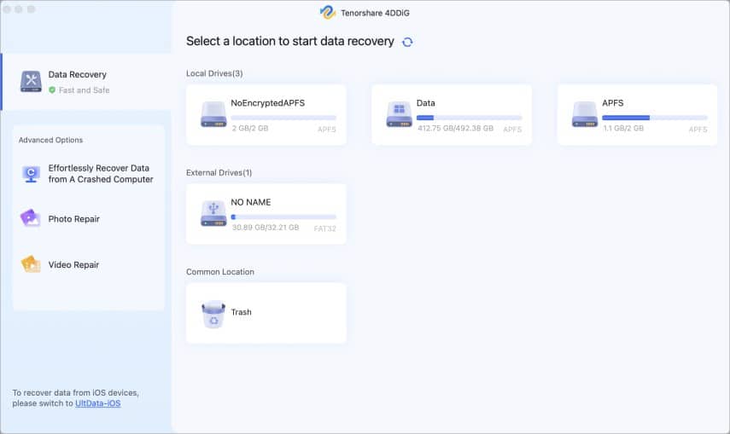
Task: Click the NO NAME USB drive icon
Action: (x=213, y=213)
